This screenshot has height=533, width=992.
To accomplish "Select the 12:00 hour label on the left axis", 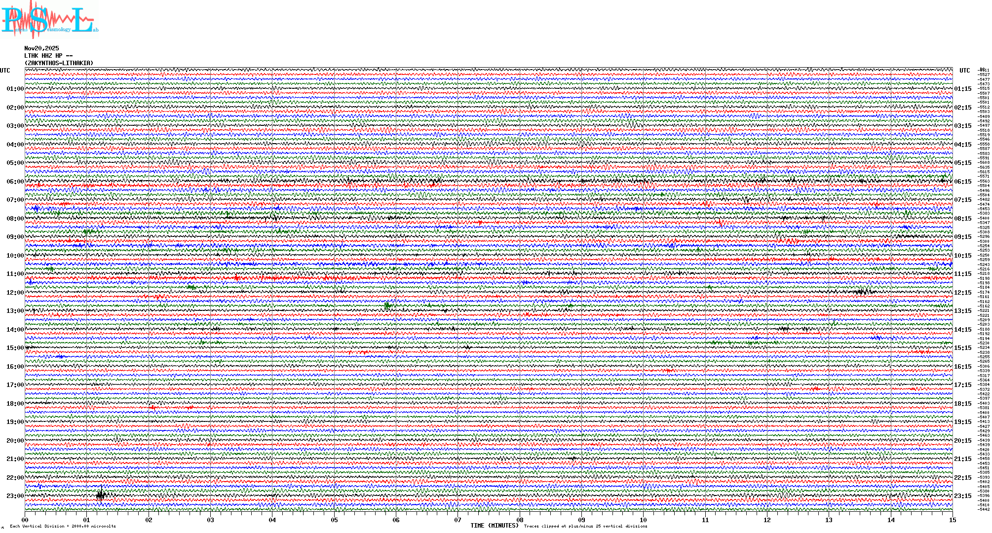I will 15,293.
